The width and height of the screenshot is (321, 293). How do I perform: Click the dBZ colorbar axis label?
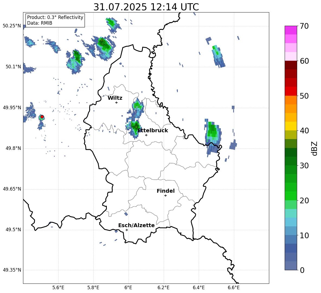[x=315, y=148]
